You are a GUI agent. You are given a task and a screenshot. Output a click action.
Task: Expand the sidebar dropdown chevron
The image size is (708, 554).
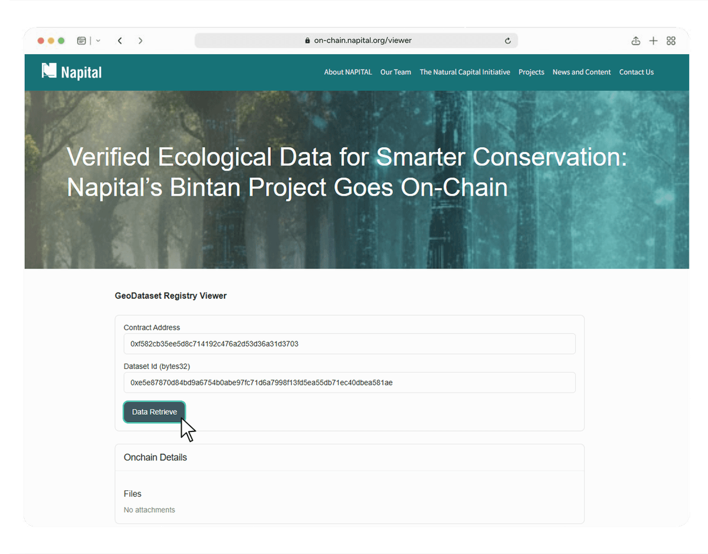click(98, 41)
